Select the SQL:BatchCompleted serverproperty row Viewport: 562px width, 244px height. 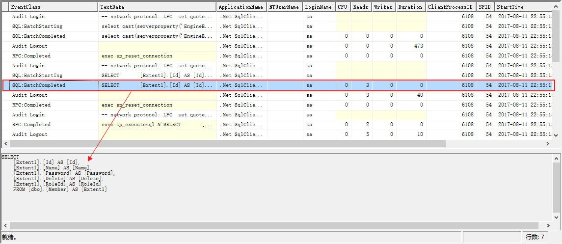point(277,36)
